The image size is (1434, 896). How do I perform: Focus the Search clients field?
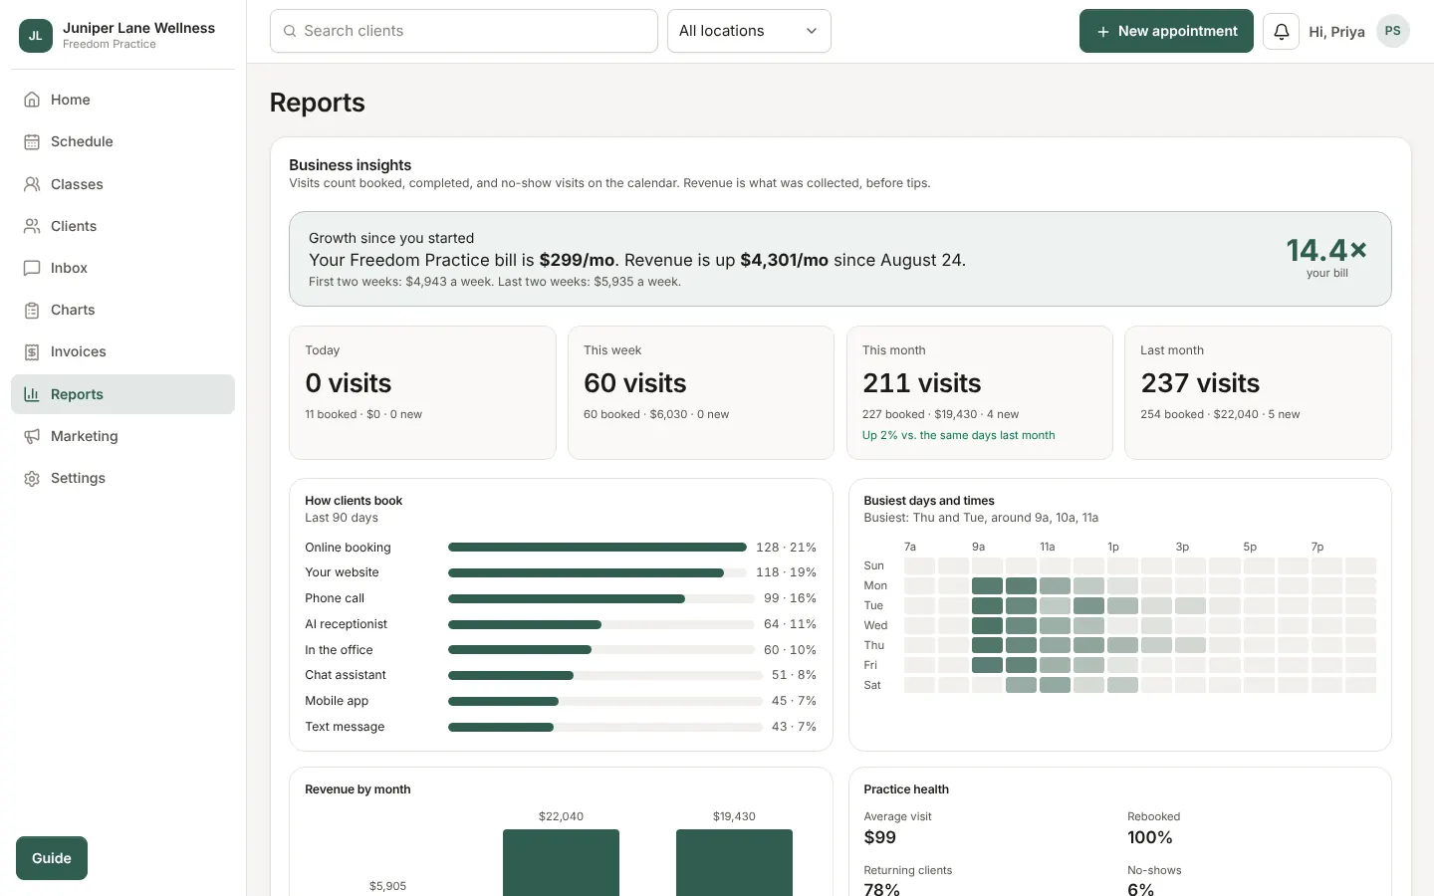(x=463, y=31)
